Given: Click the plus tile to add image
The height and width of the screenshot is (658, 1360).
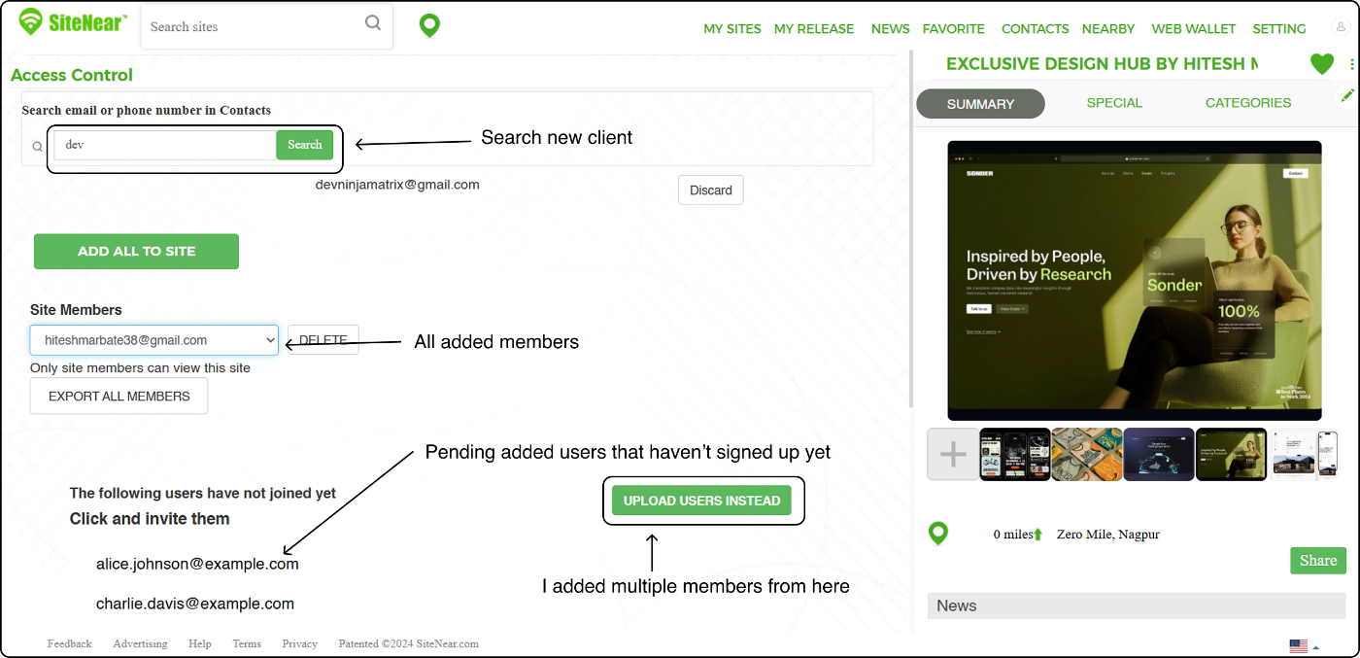Looking at the screenshot, I should coord(953,454).
